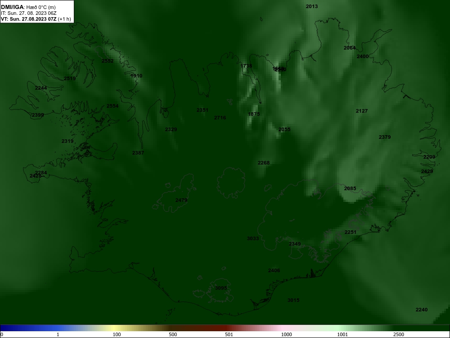Click the 2479 value on the glacier
The height and width of the screenshot is (338, 450).
181,201
